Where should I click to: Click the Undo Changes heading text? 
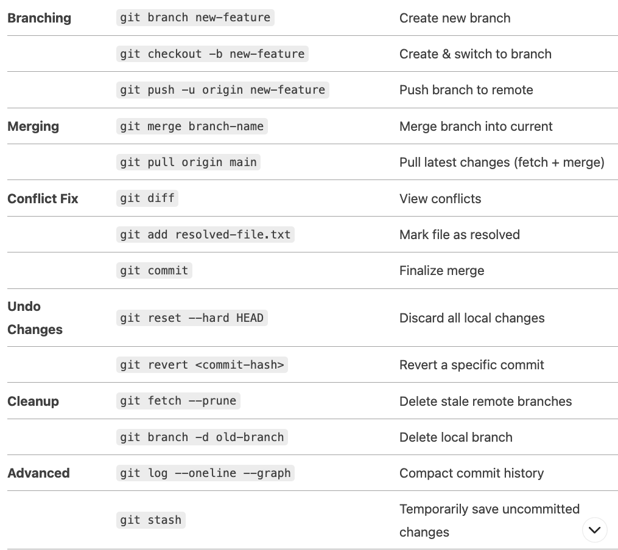pos(35,318)
